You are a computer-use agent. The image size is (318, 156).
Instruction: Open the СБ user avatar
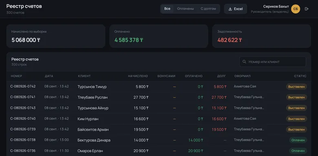point(296,9)
